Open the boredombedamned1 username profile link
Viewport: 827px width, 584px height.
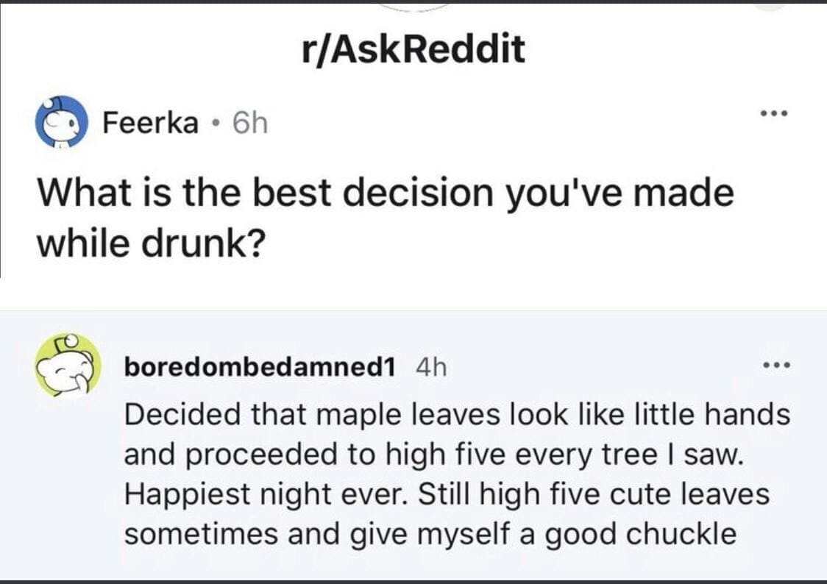click(258, 366)
